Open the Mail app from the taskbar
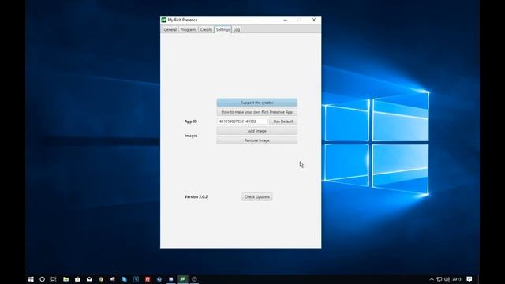This screenshot has width=505, height=284. pos(89,279)
